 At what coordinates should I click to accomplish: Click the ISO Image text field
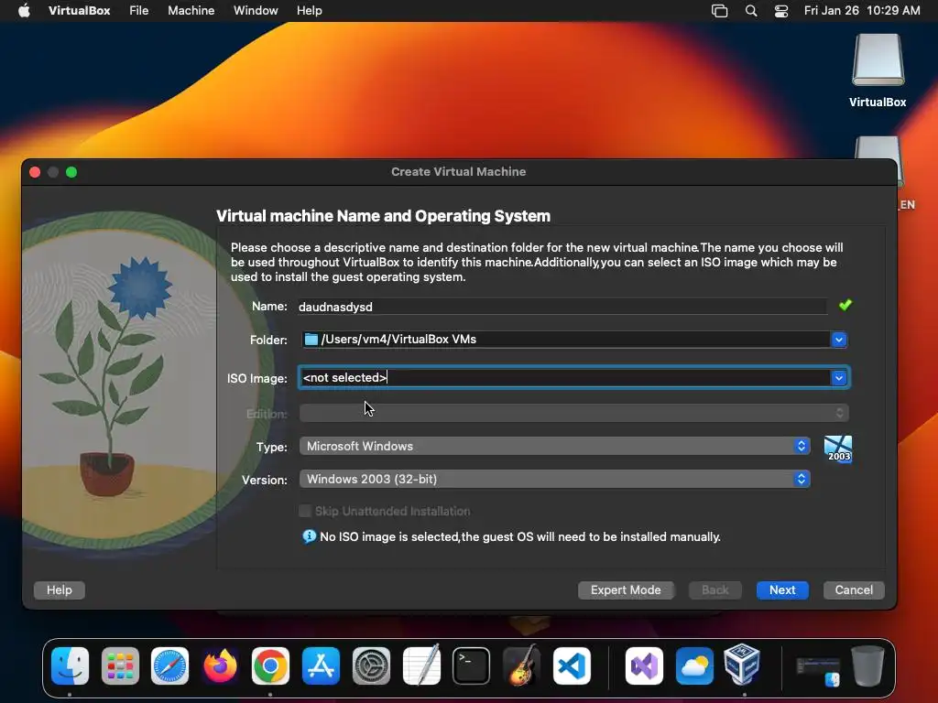click(x=564, y=378)
